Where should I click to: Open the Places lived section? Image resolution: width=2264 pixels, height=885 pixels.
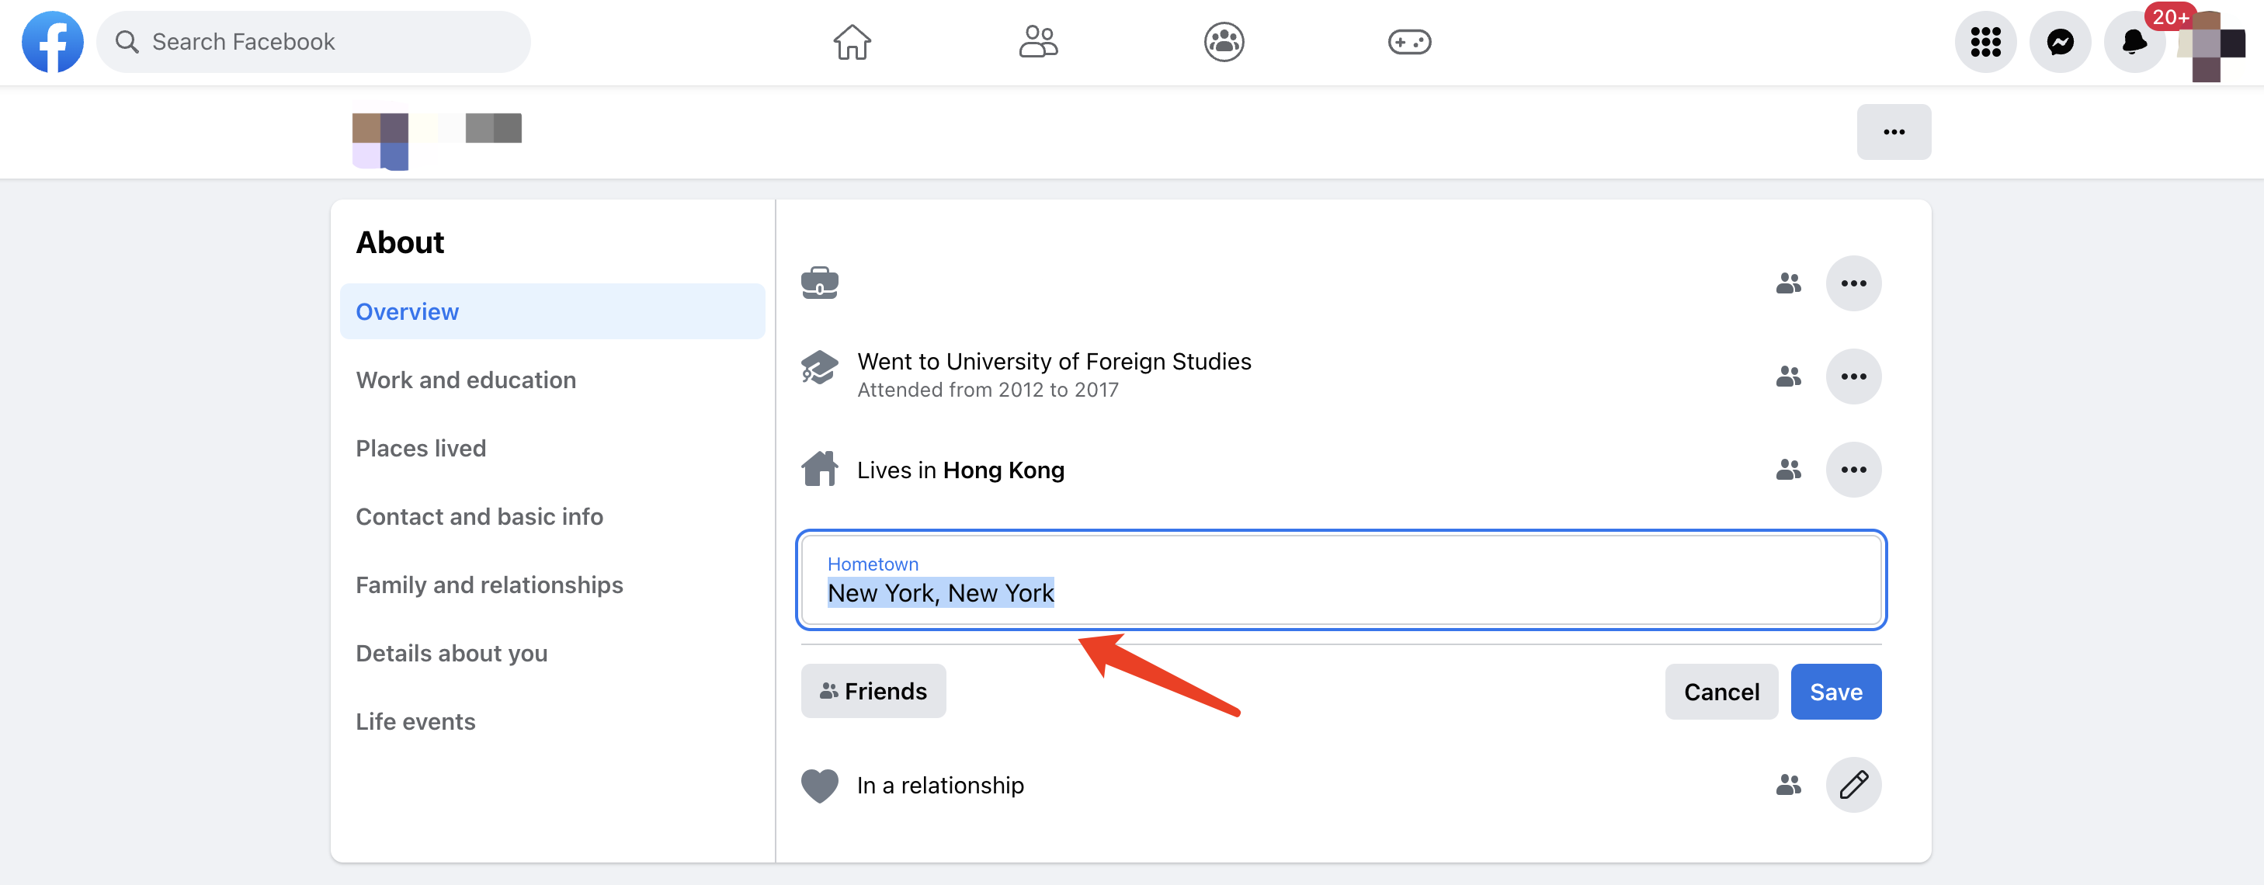pos(420,448)
